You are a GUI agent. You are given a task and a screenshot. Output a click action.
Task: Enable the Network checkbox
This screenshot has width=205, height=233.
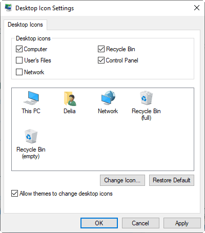19,72
